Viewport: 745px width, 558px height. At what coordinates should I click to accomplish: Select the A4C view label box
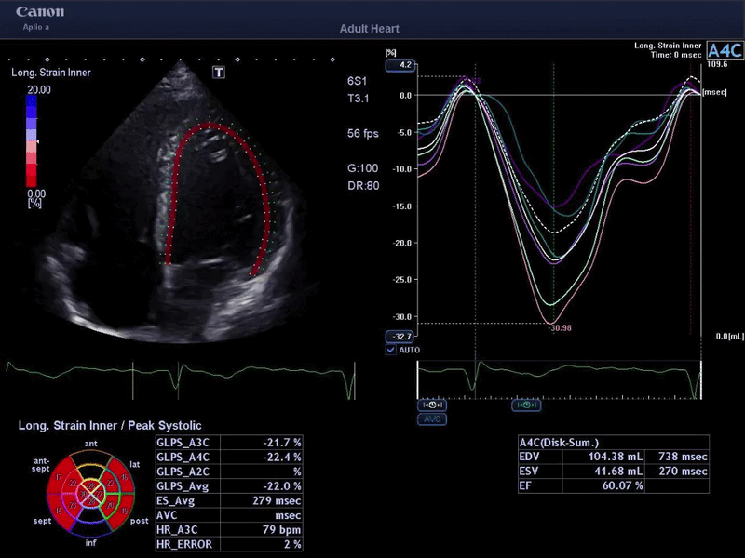point(725,50)
